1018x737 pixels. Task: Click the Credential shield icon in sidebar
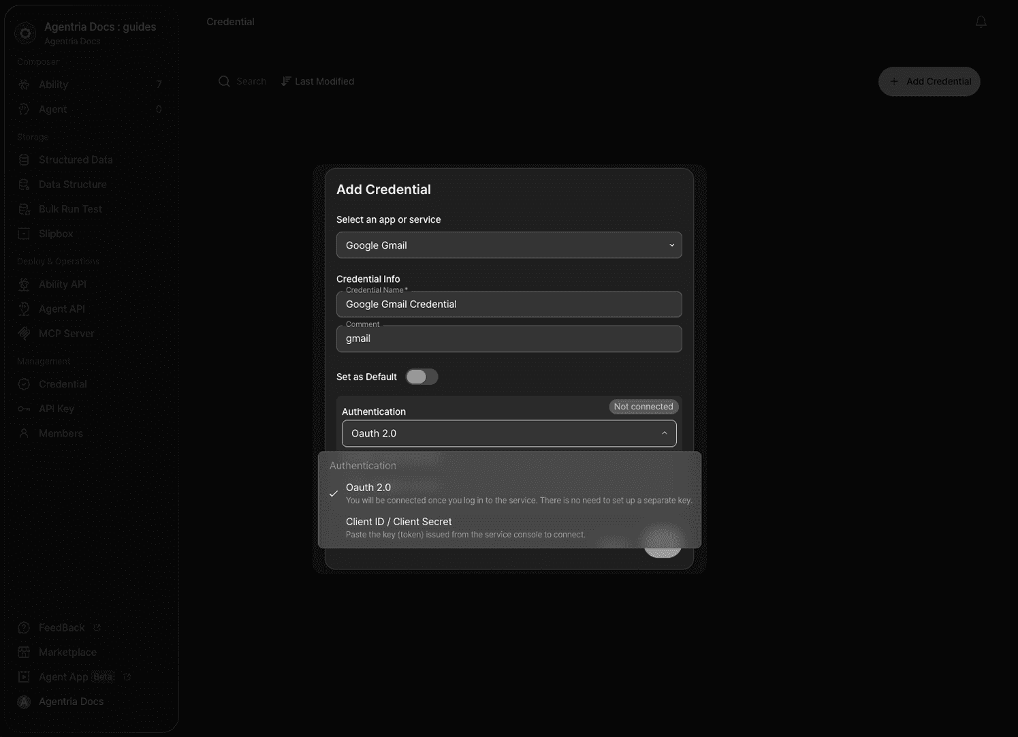click(x=24, y=384)
